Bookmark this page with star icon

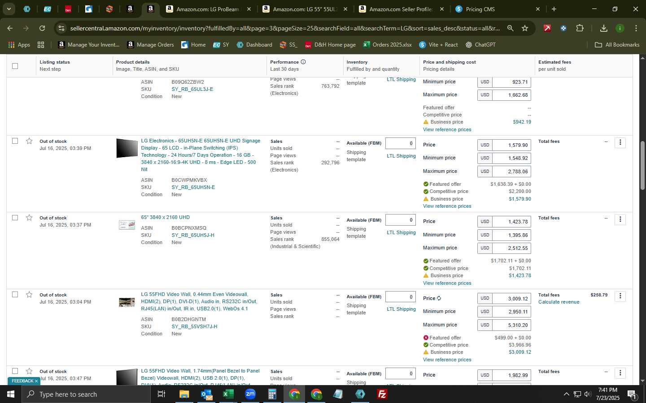click(525, 28)
